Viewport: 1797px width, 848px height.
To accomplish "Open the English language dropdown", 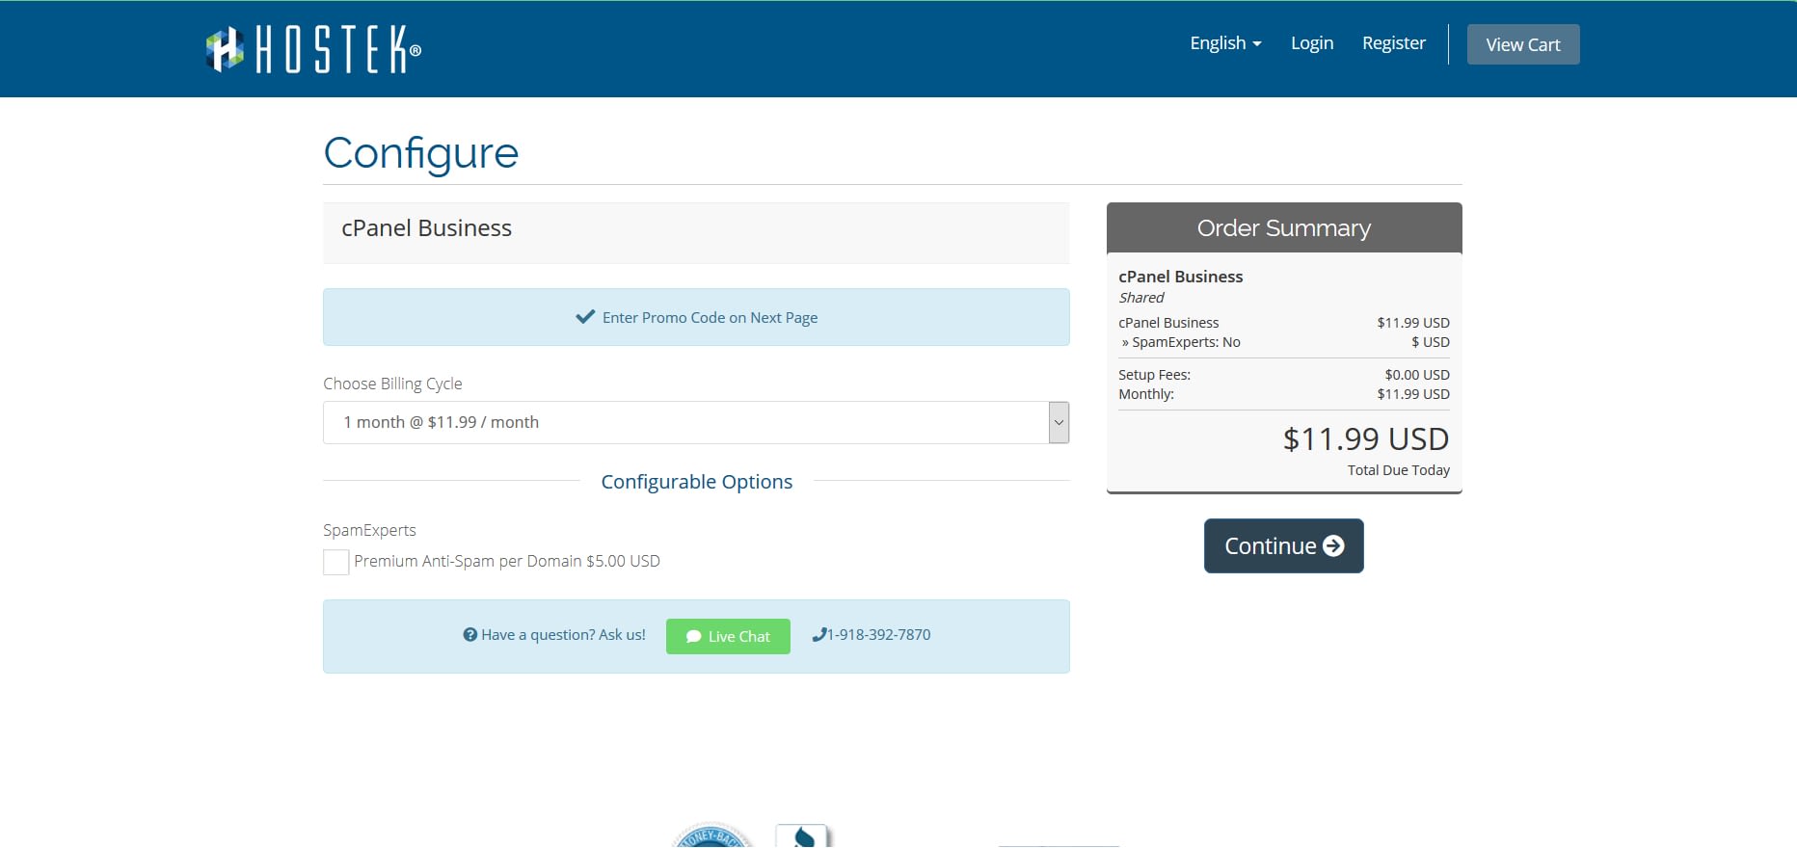I will (x=1225, y=43).
